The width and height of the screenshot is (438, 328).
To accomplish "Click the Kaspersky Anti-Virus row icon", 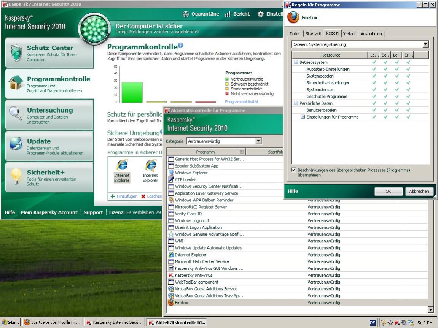I will tap(171, 275).
